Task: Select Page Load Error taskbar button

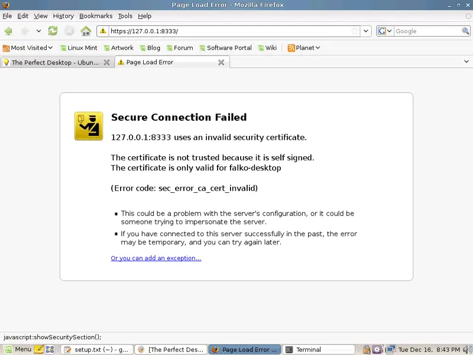Action: [x=245, y=349]
